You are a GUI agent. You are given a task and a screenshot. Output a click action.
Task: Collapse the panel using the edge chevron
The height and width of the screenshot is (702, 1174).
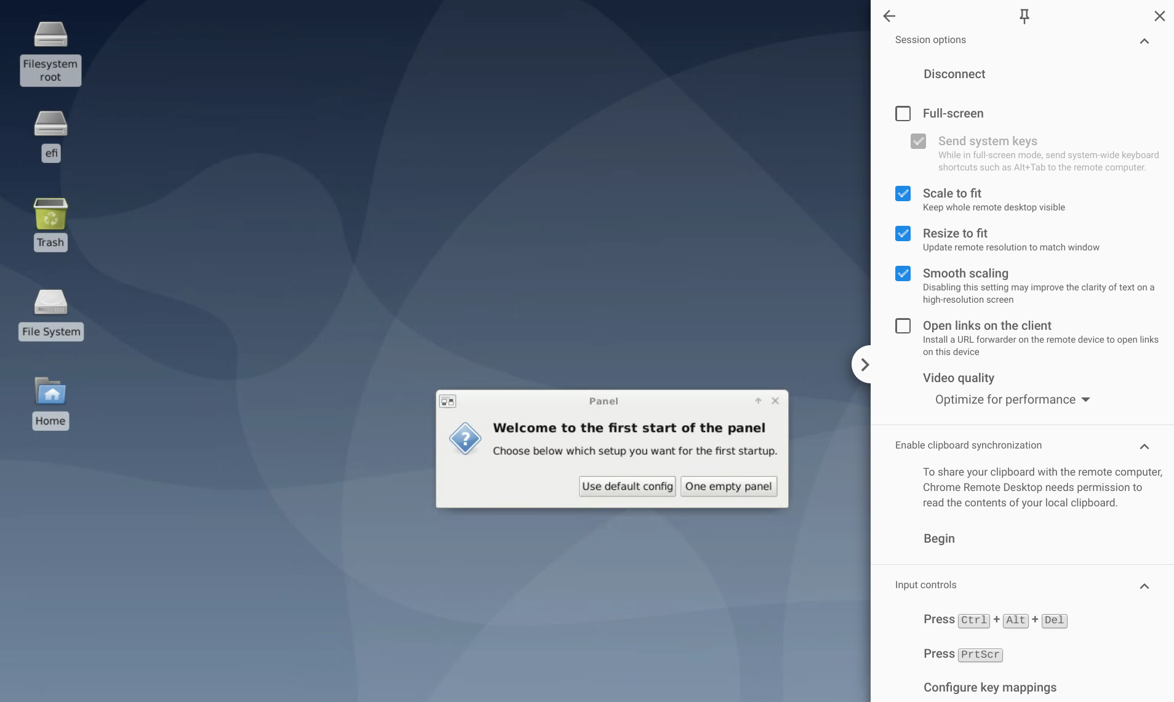coord(864,364)
